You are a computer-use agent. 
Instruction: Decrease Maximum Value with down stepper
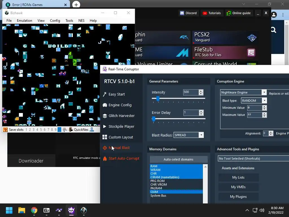point(264,116)
